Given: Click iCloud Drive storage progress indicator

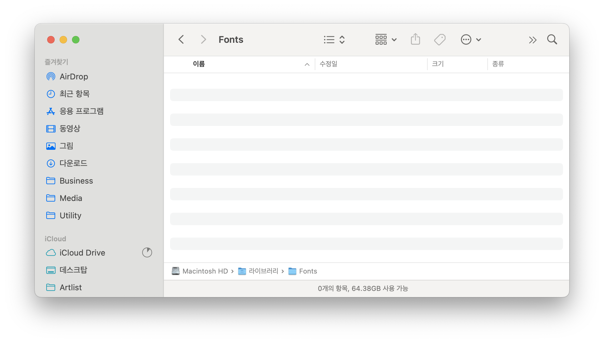Looking at the screenshot, I should click(x=147, y=252).
